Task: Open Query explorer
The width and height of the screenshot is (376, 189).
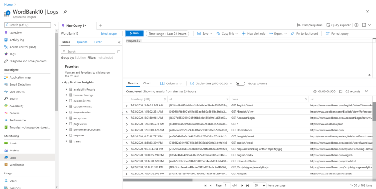Action: pyautogui.click(x=338, y=25)
